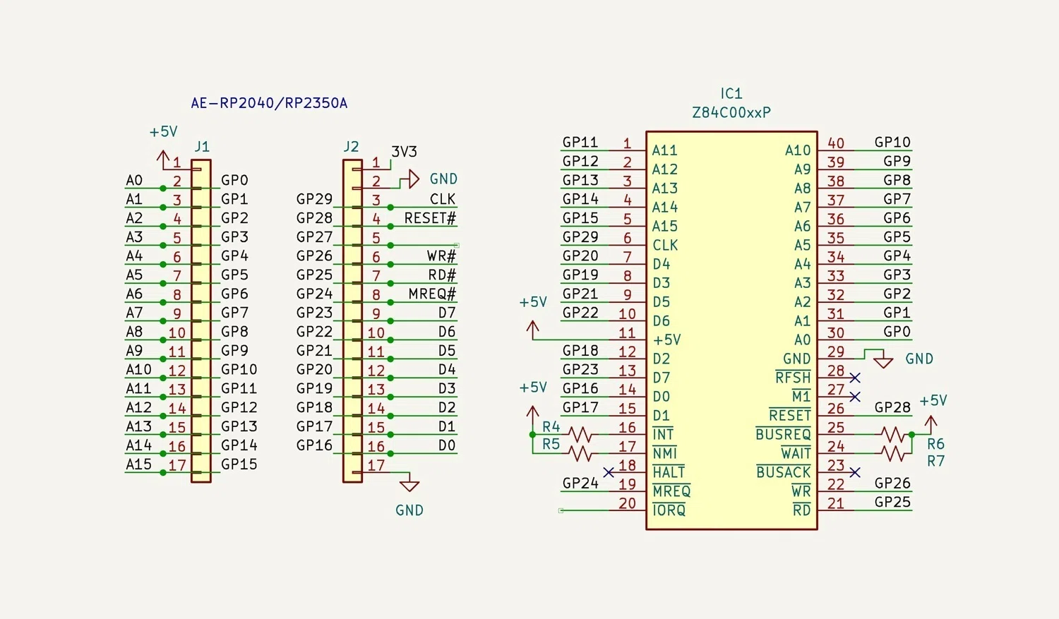Click the AE-RP2040/RP2350A title text
Viewport: 1059px width, 619px height.
click(x=269, y=103)
